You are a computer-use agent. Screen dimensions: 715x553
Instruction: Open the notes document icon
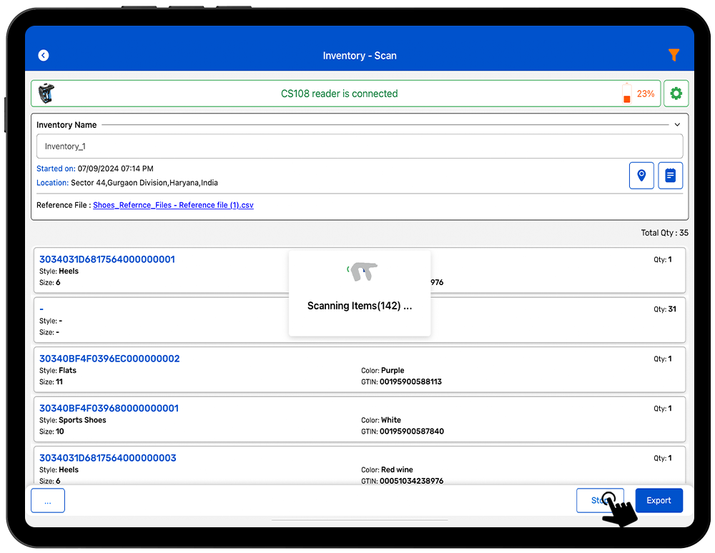pos(670,175)
